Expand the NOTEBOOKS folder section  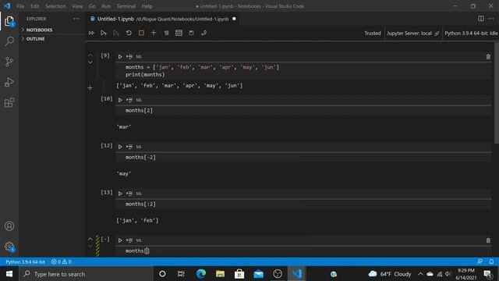click(39, 30)
